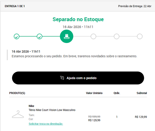Select the last empty progress step circle

140,36
